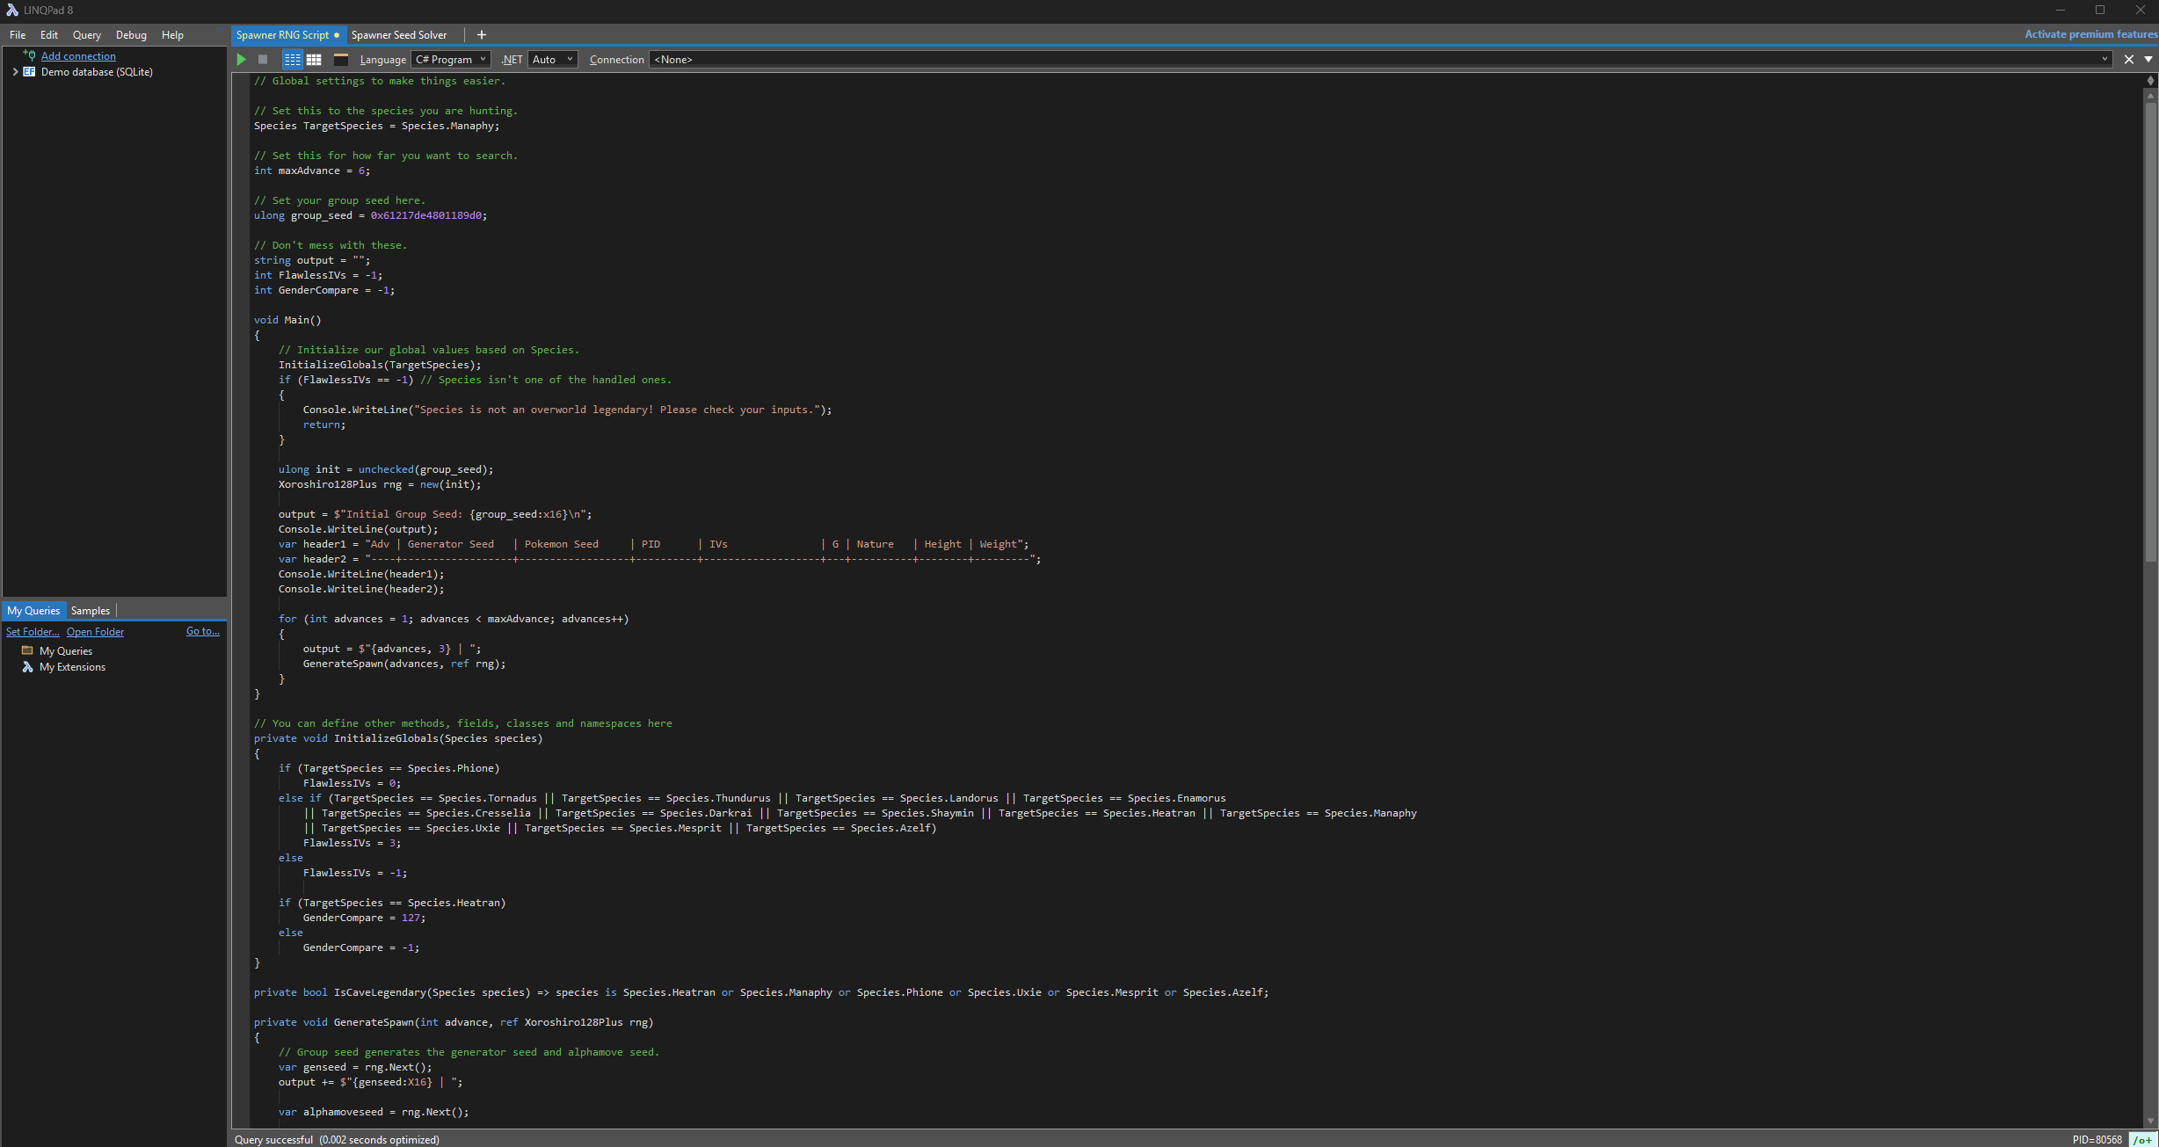
Task: Click 'FlawlessIVs = 3;' line
Action: [x=352, y=843]
